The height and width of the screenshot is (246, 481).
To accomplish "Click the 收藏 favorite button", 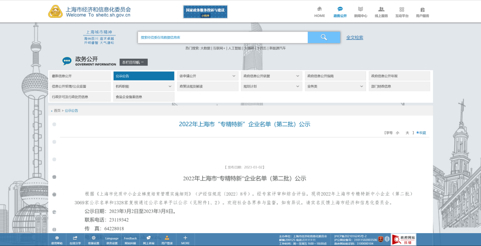I will click(421, 133).
